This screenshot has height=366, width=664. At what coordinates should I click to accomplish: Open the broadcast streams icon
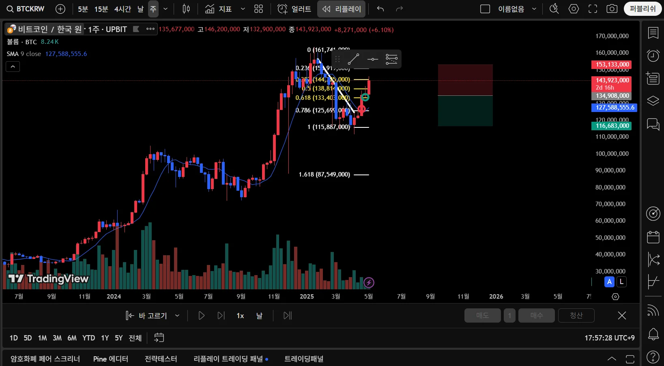(x=653, y=310)
